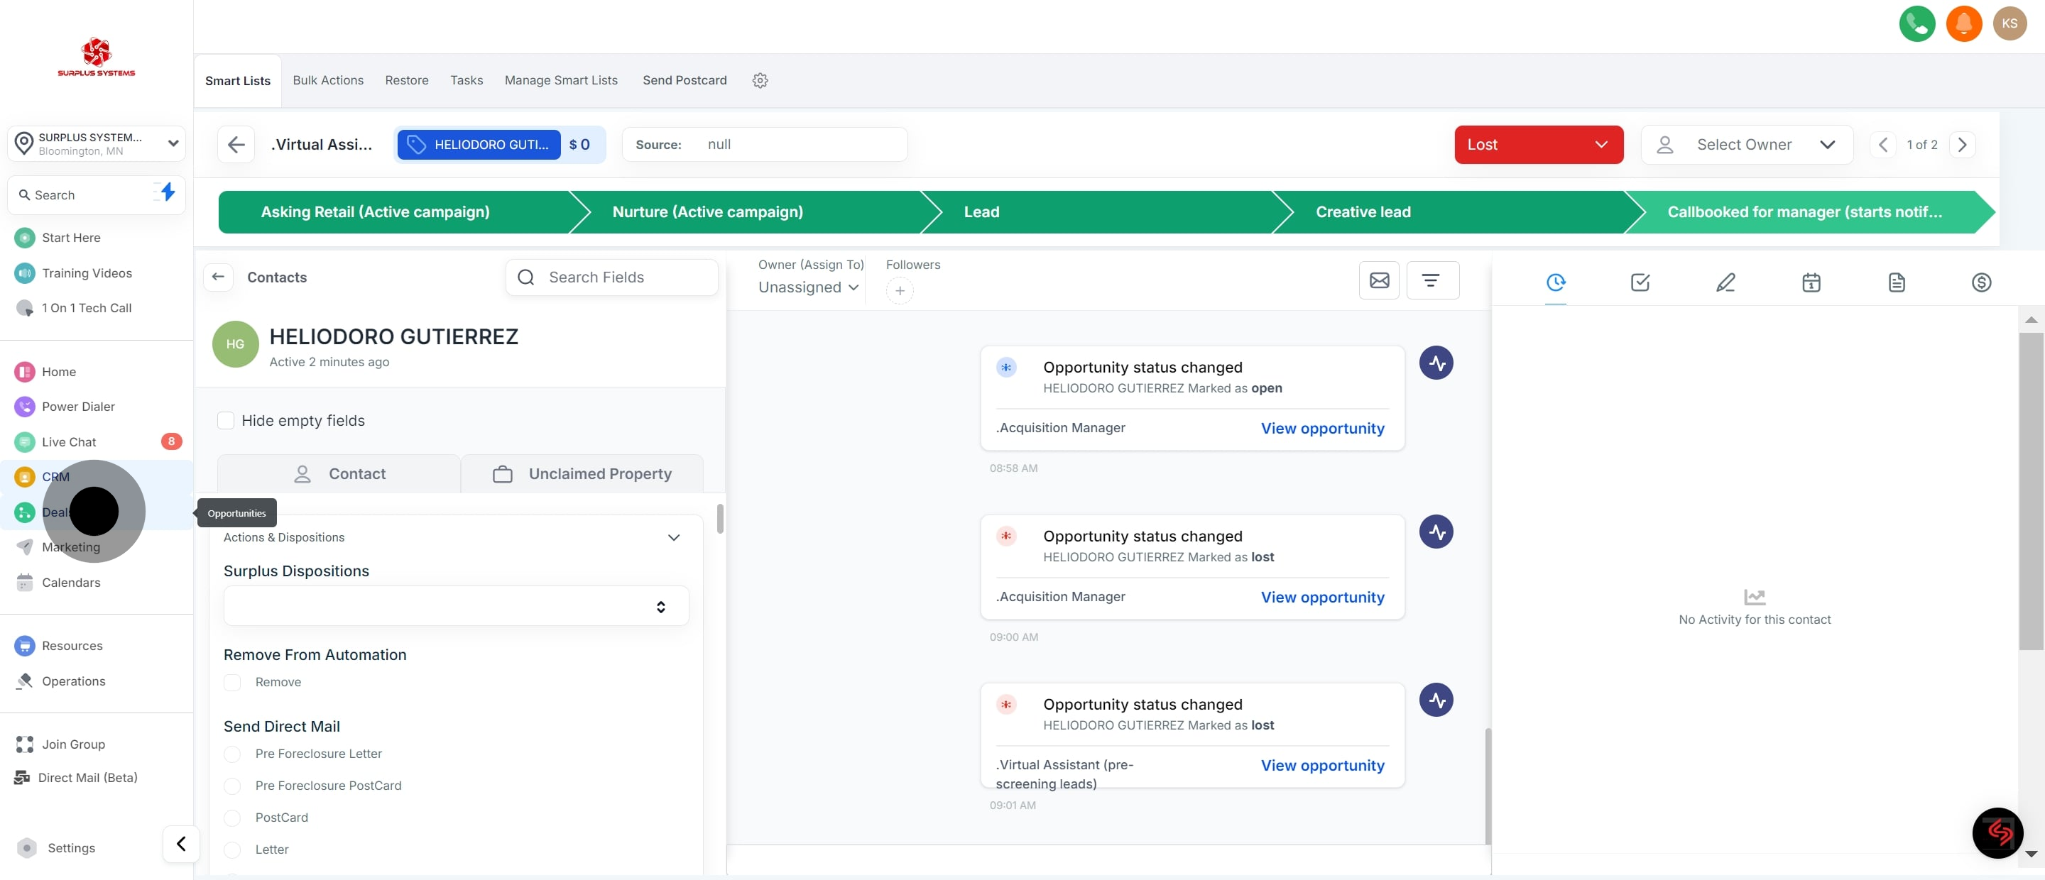Click View opportunity link at 08:58 AM entry
The image size is (2045, 880).
[x=1321, y=429]
